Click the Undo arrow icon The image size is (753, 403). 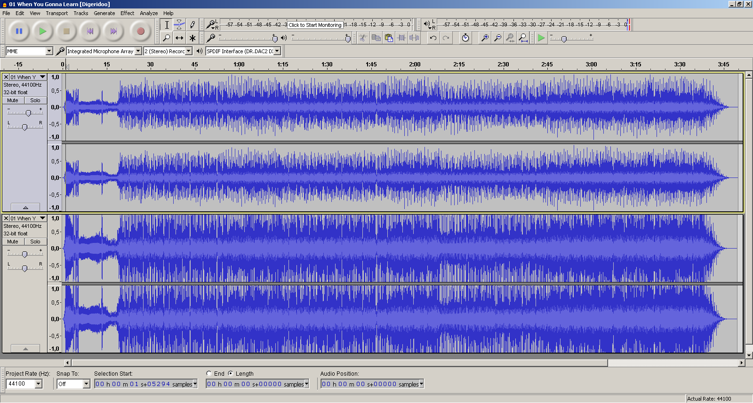pyautogui.click(x=433, y=38)
